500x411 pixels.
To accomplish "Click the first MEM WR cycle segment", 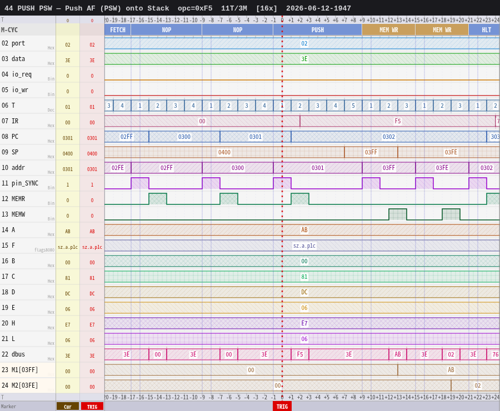I will click(389, 30).
